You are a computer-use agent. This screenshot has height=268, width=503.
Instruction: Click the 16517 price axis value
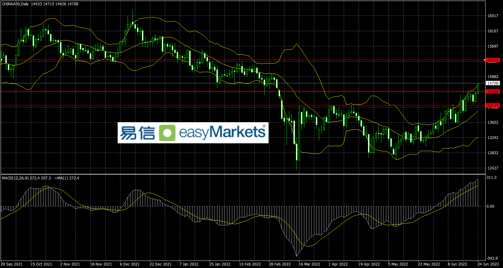click(493, 16)
